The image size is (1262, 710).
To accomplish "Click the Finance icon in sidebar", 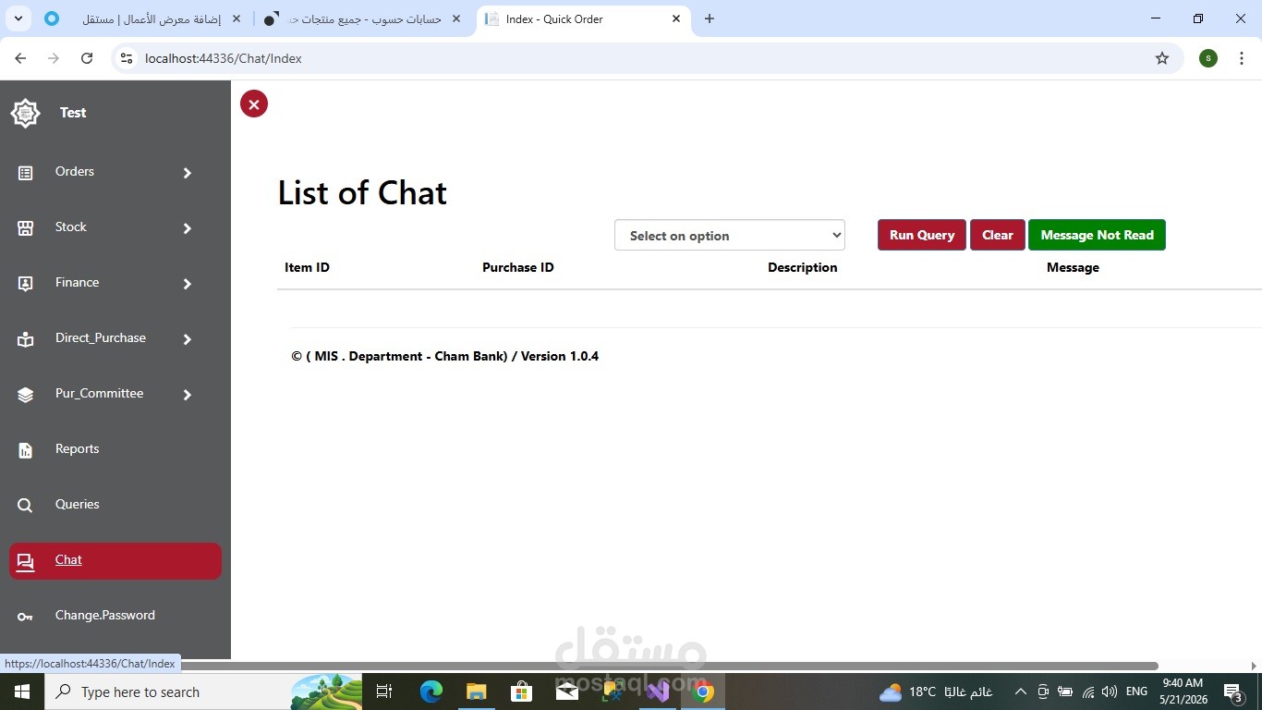I will (x=26, y=284).
